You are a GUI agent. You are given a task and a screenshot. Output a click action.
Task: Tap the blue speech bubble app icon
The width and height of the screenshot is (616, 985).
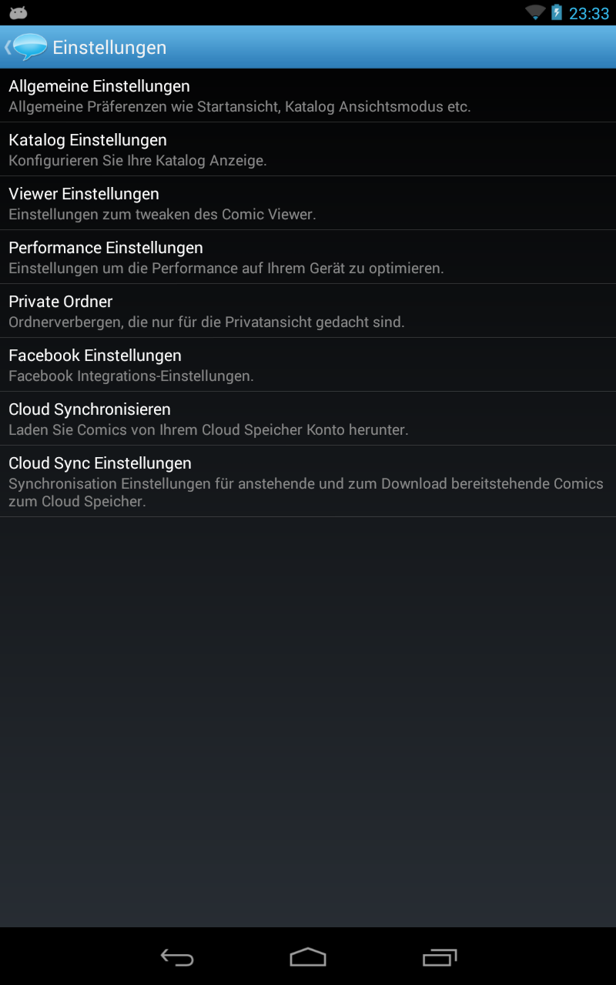click(30, 47)
